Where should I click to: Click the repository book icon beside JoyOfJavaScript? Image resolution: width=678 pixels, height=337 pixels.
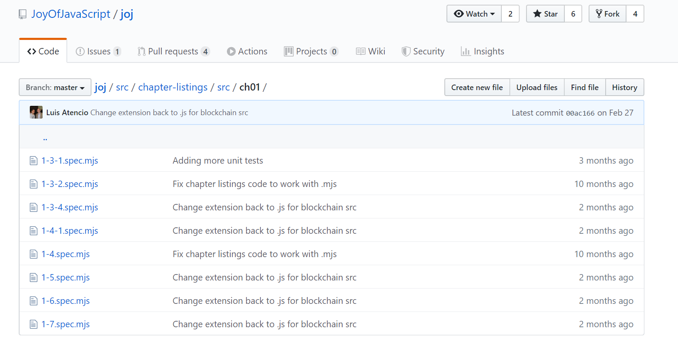23,14
